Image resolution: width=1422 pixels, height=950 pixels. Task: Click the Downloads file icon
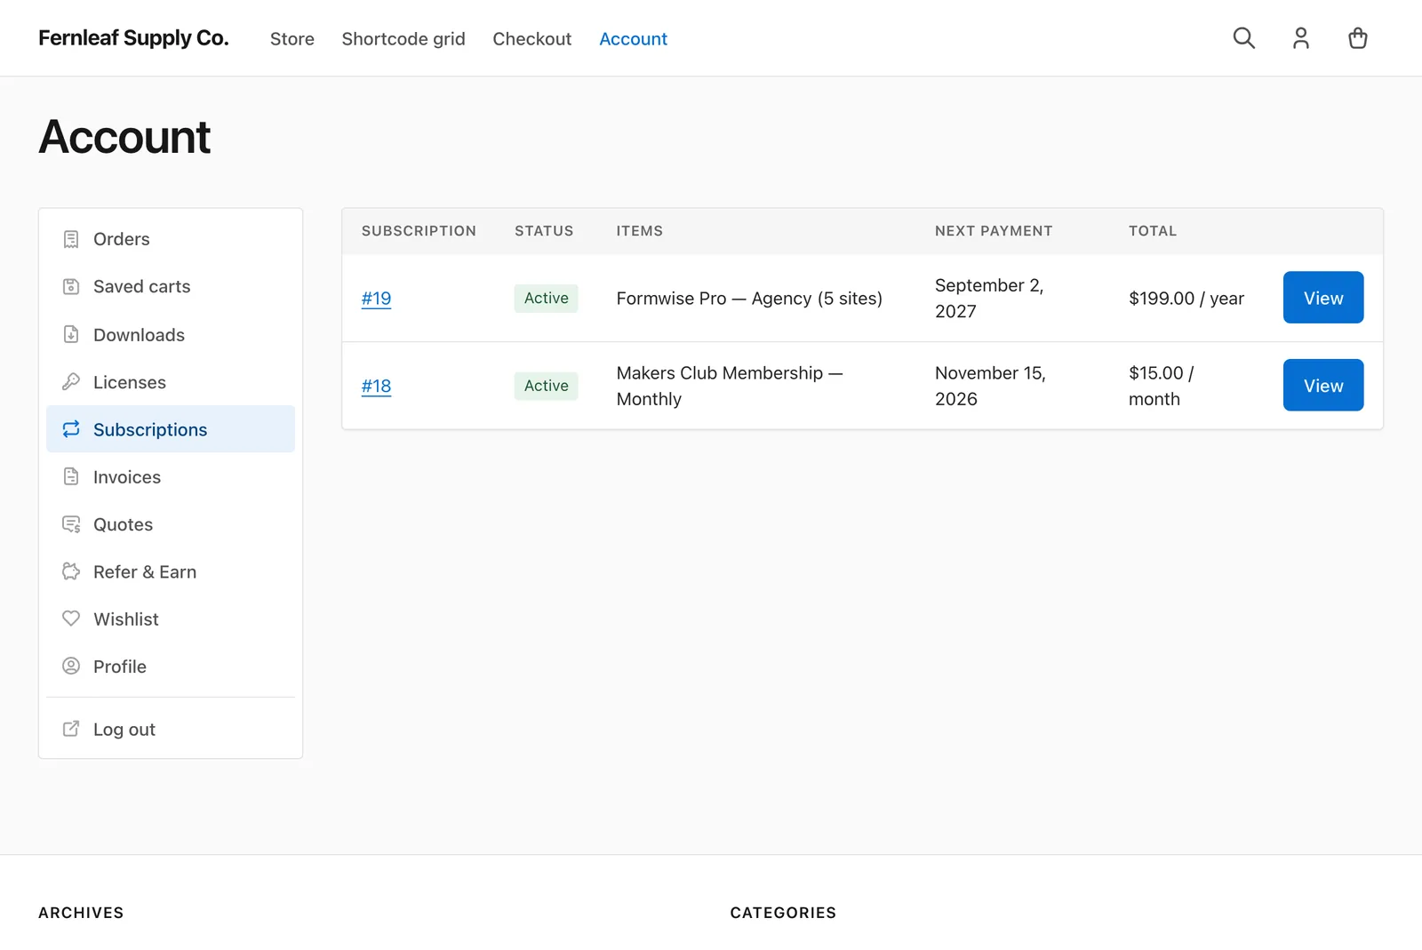pyautogui.click(x=71, y=334)
